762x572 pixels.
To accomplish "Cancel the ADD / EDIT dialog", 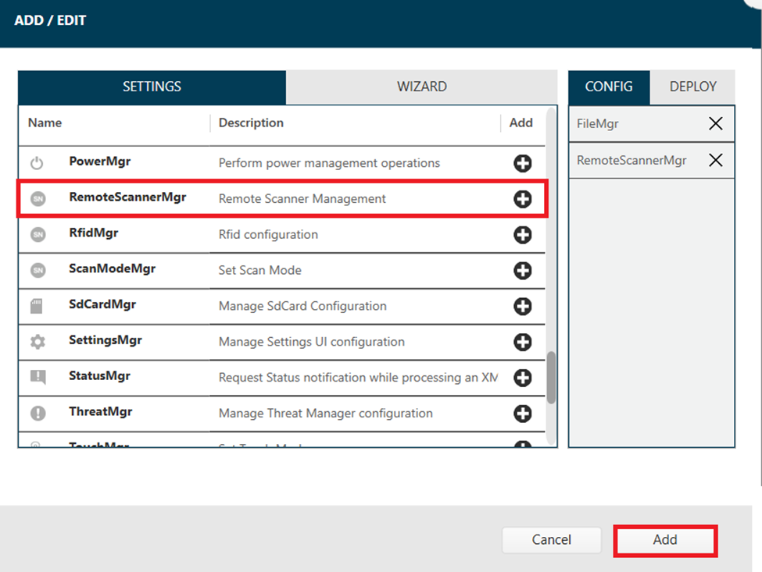I will click(551, 540).
